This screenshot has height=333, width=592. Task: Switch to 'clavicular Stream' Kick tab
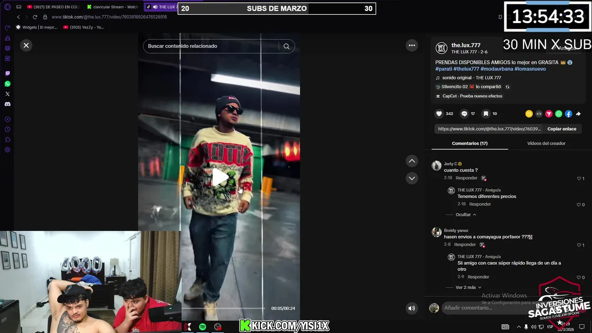tap(113, 7)
